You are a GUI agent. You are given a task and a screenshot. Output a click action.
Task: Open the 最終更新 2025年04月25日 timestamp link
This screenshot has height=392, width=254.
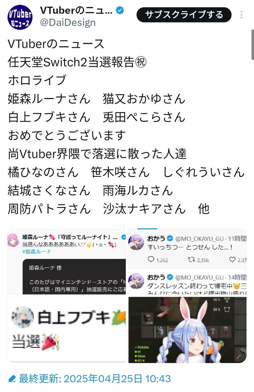point(95,379)
